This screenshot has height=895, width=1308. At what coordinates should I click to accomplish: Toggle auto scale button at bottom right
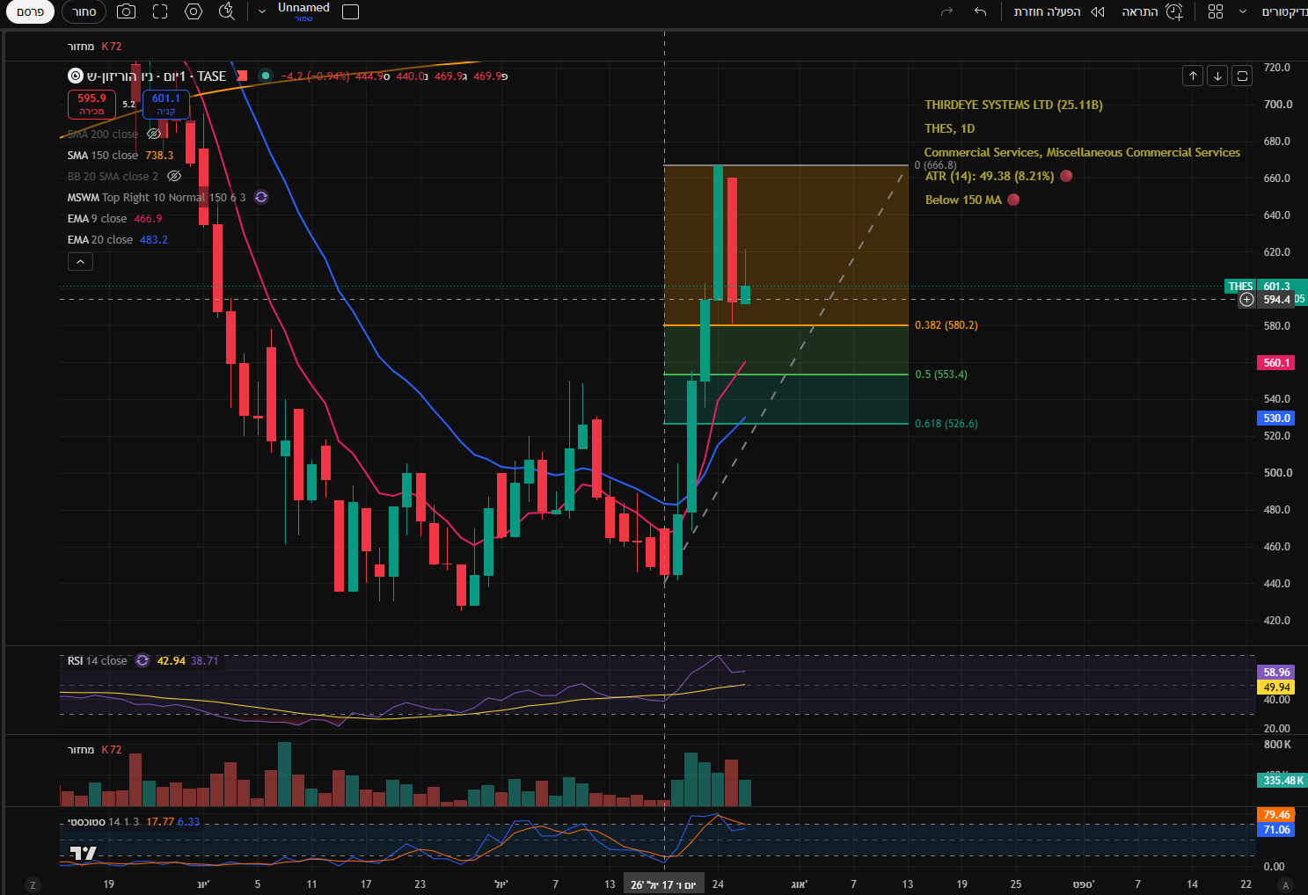tap(1285, 884)
